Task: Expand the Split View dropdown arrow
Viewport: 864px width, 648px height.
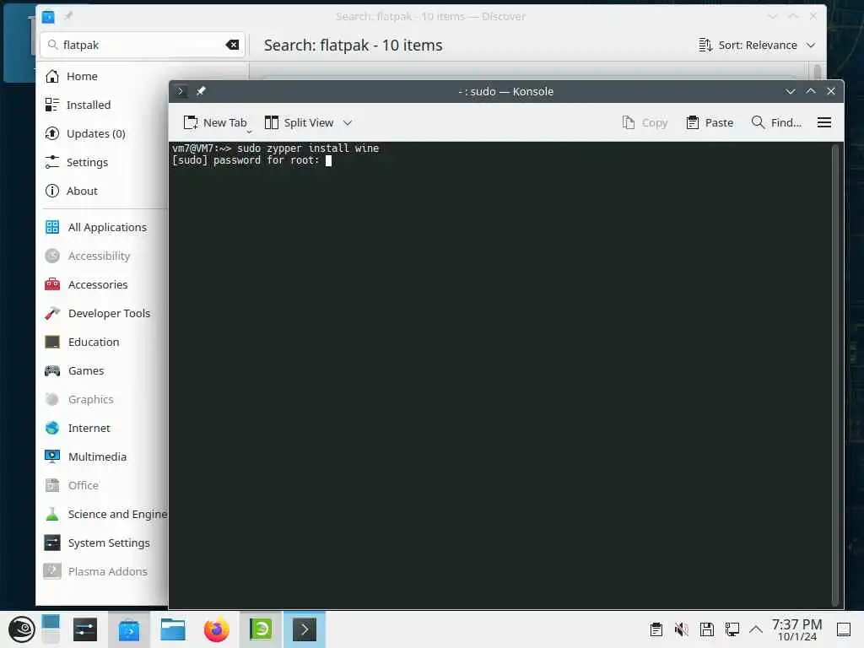Action: (348, 122)
